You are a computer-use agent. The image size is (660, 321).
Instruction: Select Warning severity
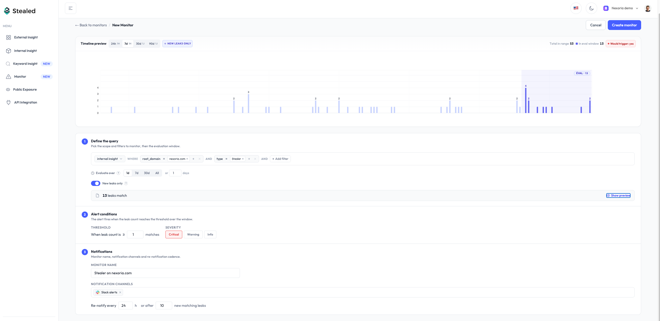coord(193,234)
